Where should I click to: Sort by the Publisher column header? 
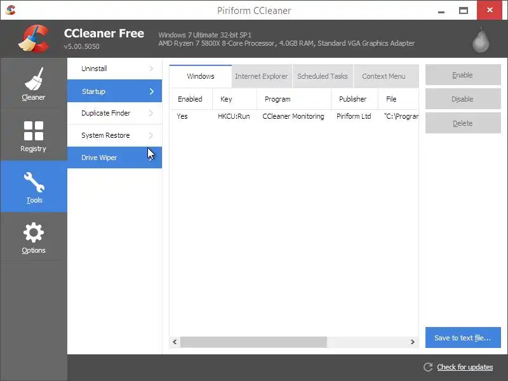click(x=354, y=99)
